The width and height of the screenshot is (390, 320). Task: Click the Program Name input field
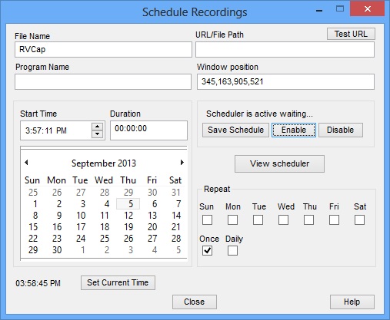pyautogui.click(x=103, y=81)
